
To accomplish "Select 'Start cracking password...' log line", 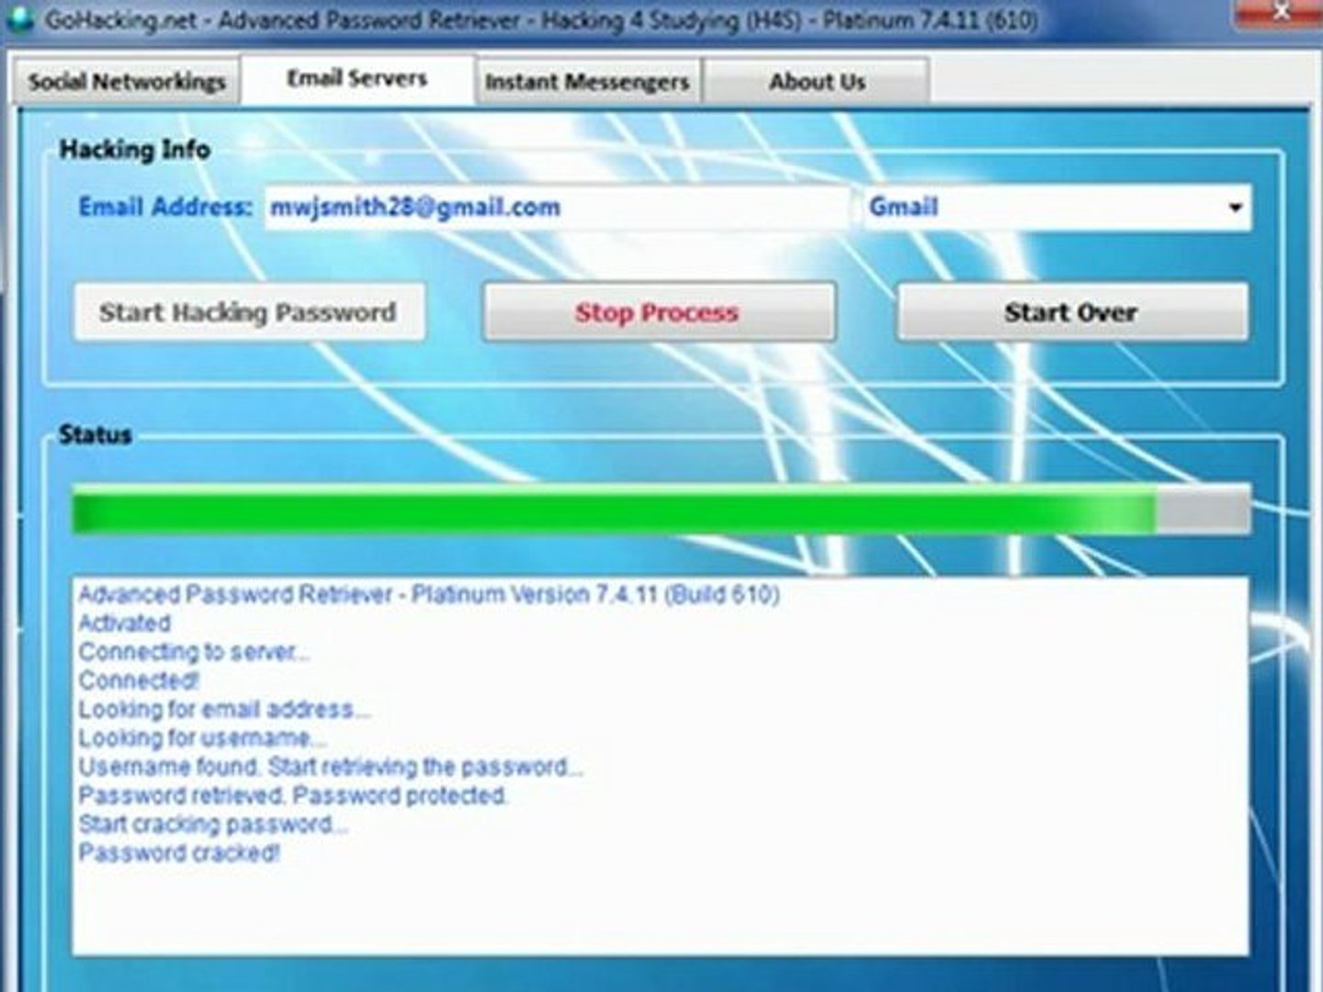I will tap(213, 824).
